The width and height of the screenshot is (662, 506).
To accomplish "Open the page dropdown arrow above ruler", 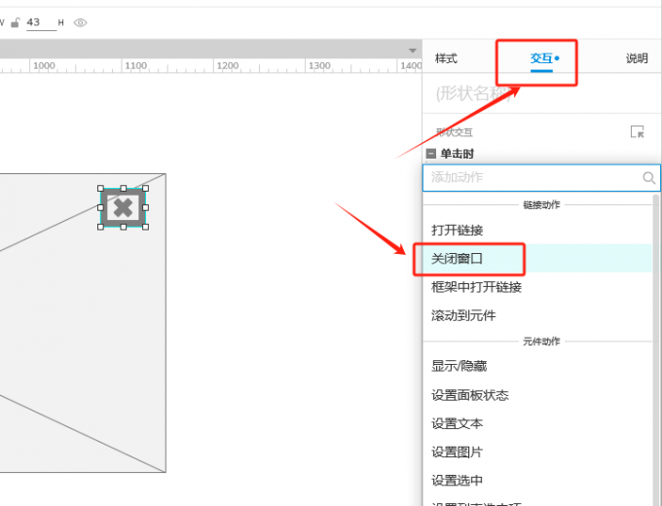I will [413, 51].
